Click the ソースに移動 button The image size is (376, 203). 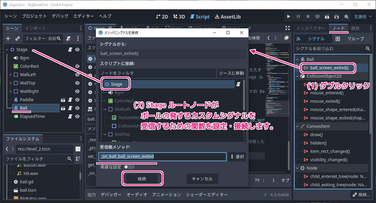tap(232, 73)
